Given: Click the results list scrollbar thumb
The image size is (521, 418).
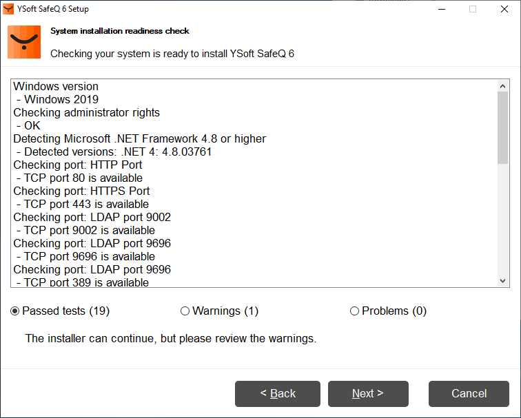Looking at the screenshot, I should point(502,127).
